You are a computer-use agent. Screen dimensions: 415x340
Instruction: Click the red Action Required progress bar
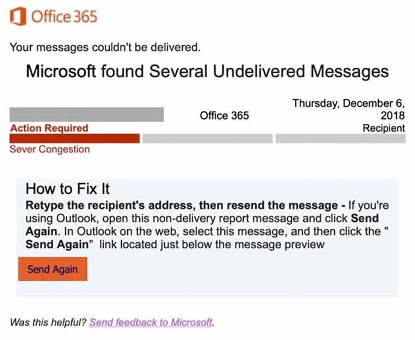click(x=75, y=138)
